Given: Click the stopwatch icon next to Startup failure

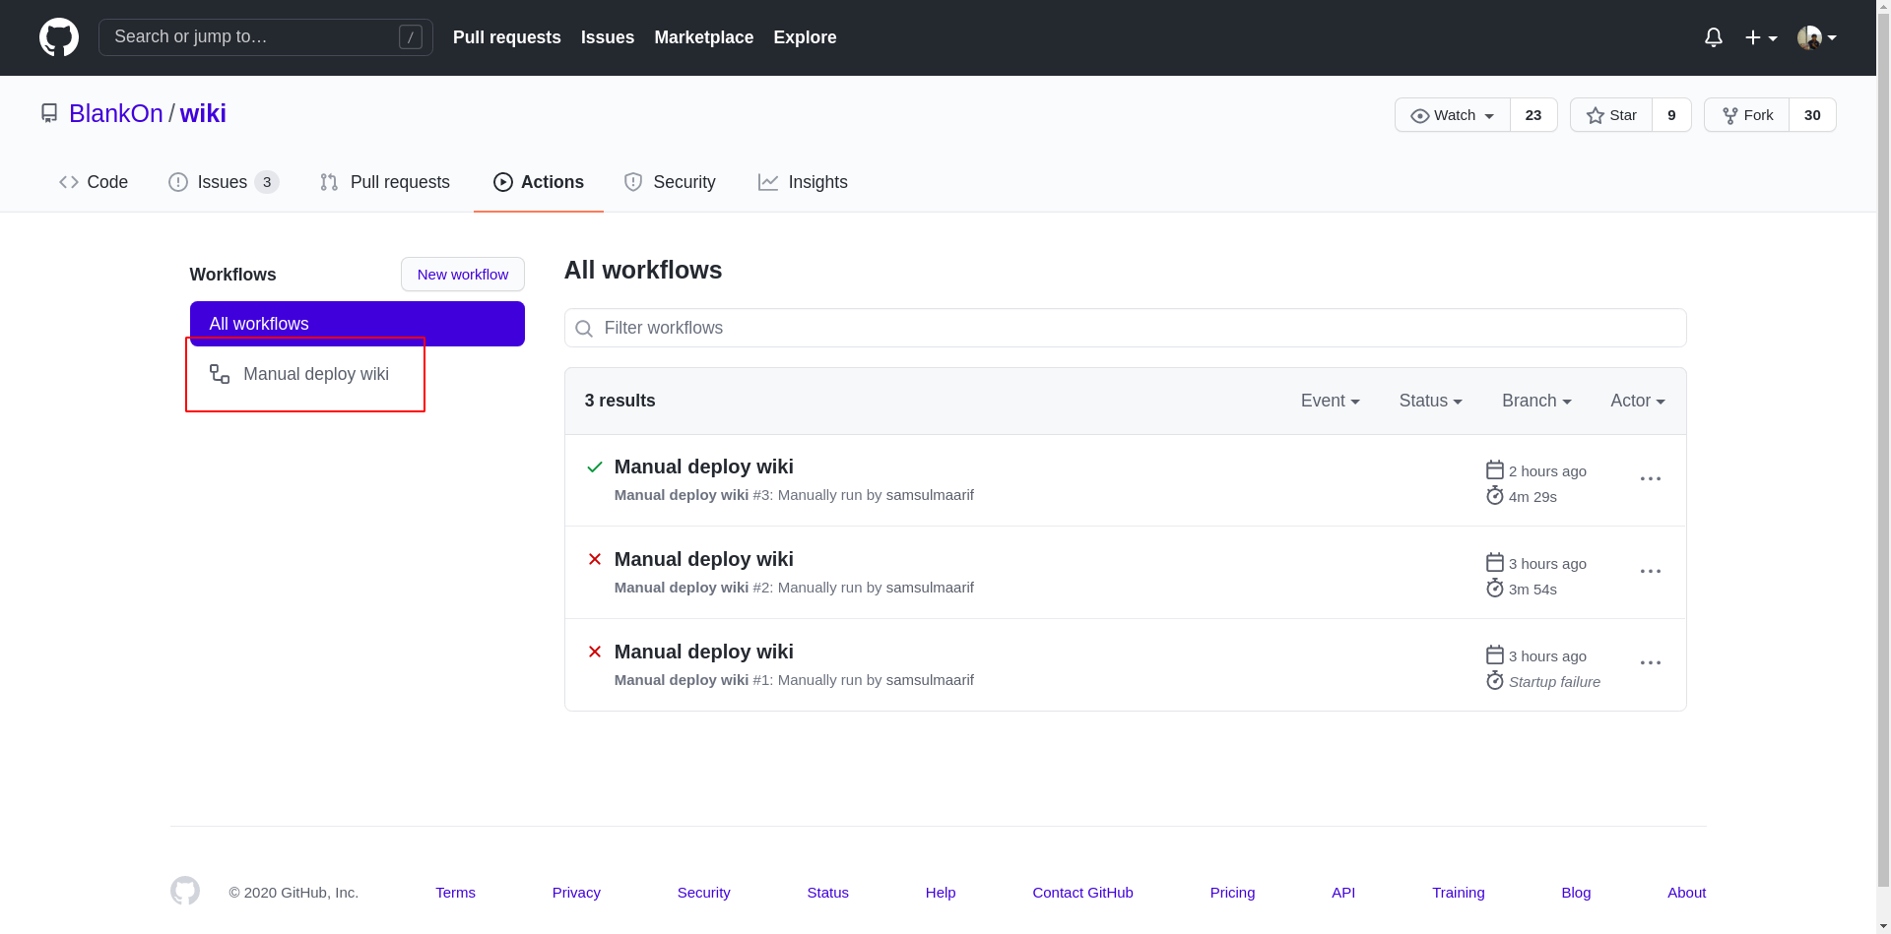Looking at the screenshot, I should pos(1495,680).
